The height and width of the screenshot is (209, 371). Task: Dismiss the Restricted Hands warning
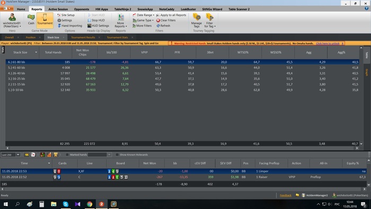[342, 43]
